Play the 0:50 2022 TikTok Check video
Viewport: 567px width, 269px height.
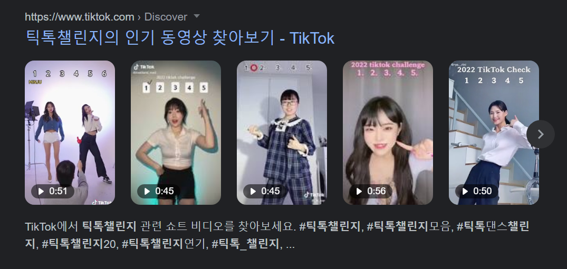477,191
